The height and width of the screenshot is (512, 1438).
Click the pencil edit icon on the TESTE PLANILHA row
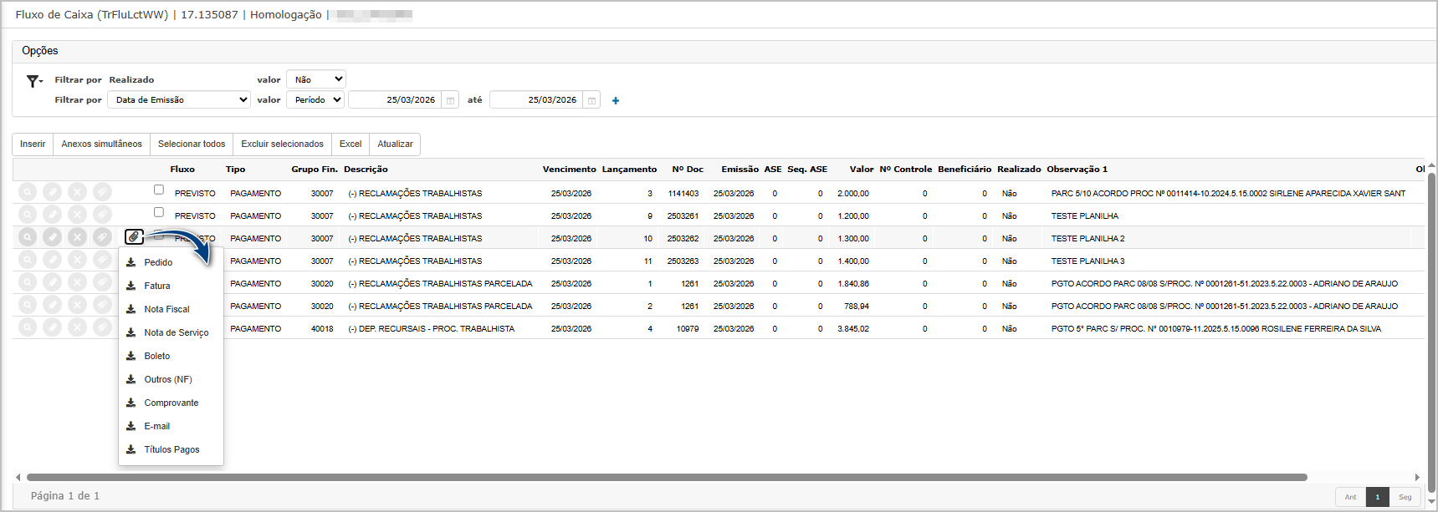point(52,215)
